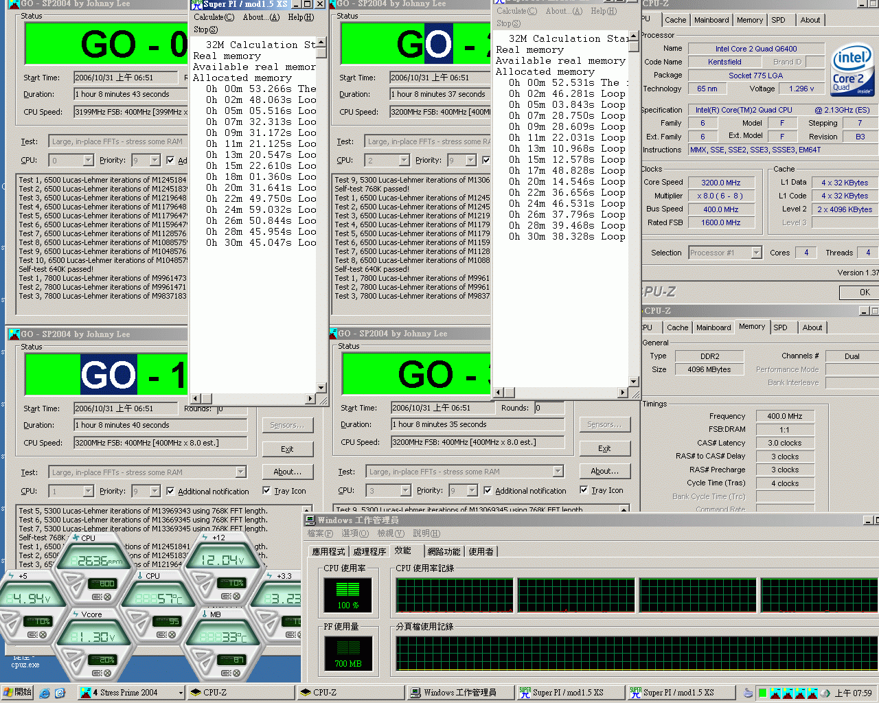Switch to Windows Task Manager taskbar button
Image resolution: width=879 pixels, height=703 pixels.
(x=460, y=693)
